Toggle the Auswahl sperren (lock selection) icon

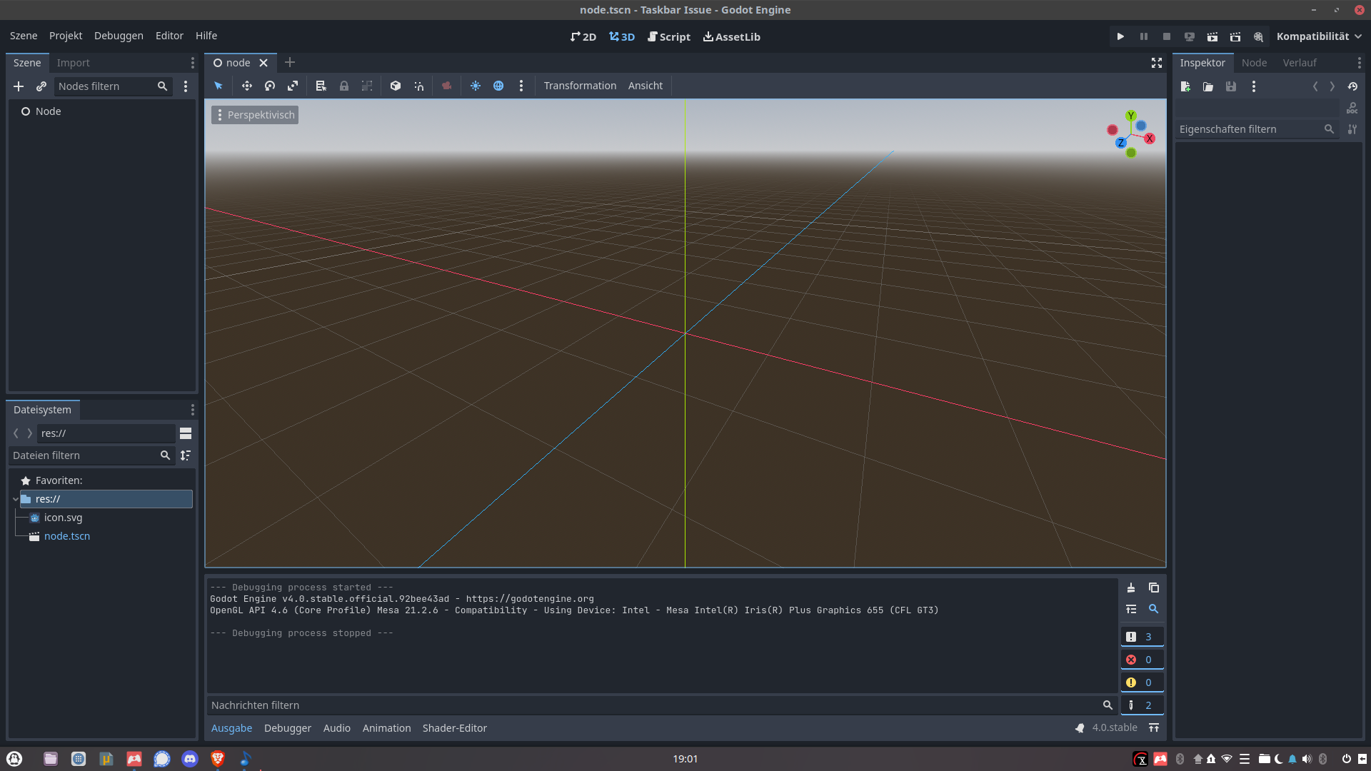click(x=343, y=86)
